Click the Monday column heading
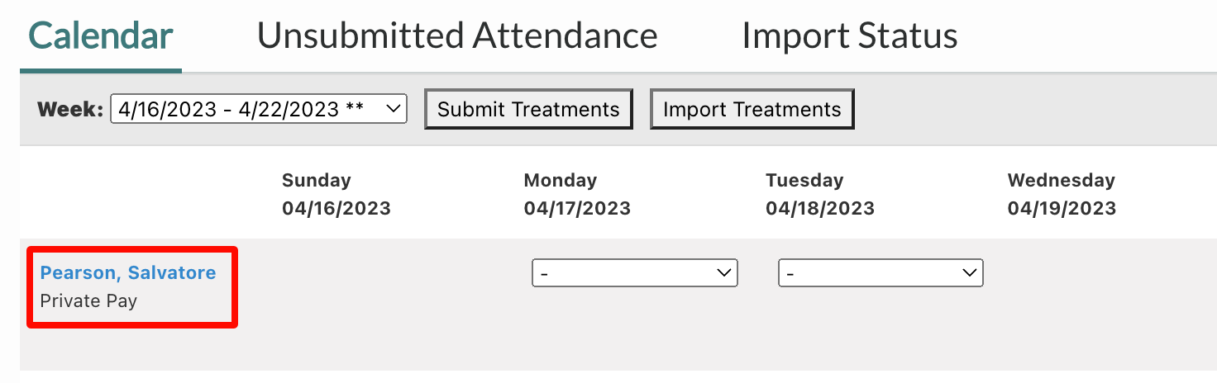 [560, 180]
